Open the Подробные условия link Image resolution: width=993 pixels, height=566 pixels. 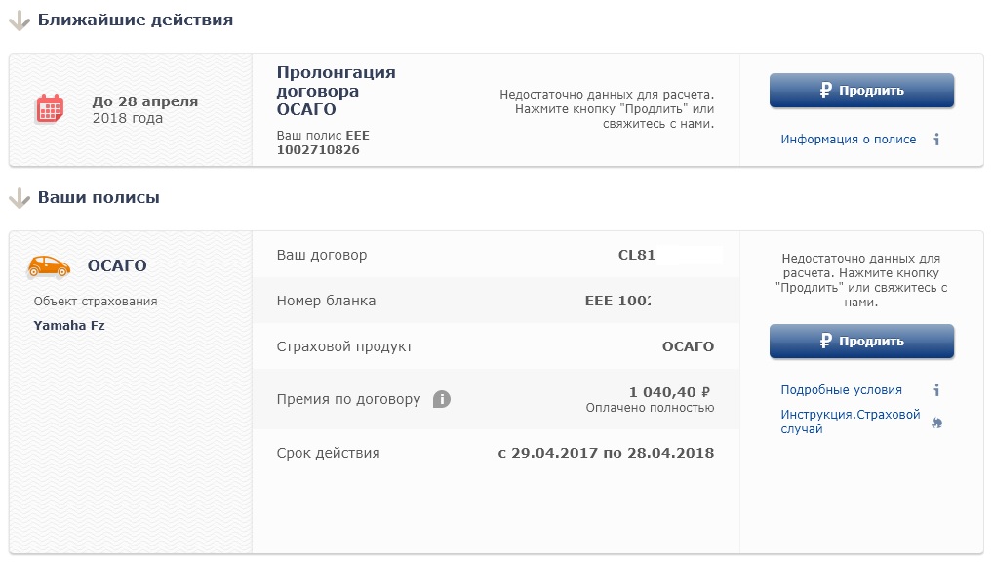(841, 390)
